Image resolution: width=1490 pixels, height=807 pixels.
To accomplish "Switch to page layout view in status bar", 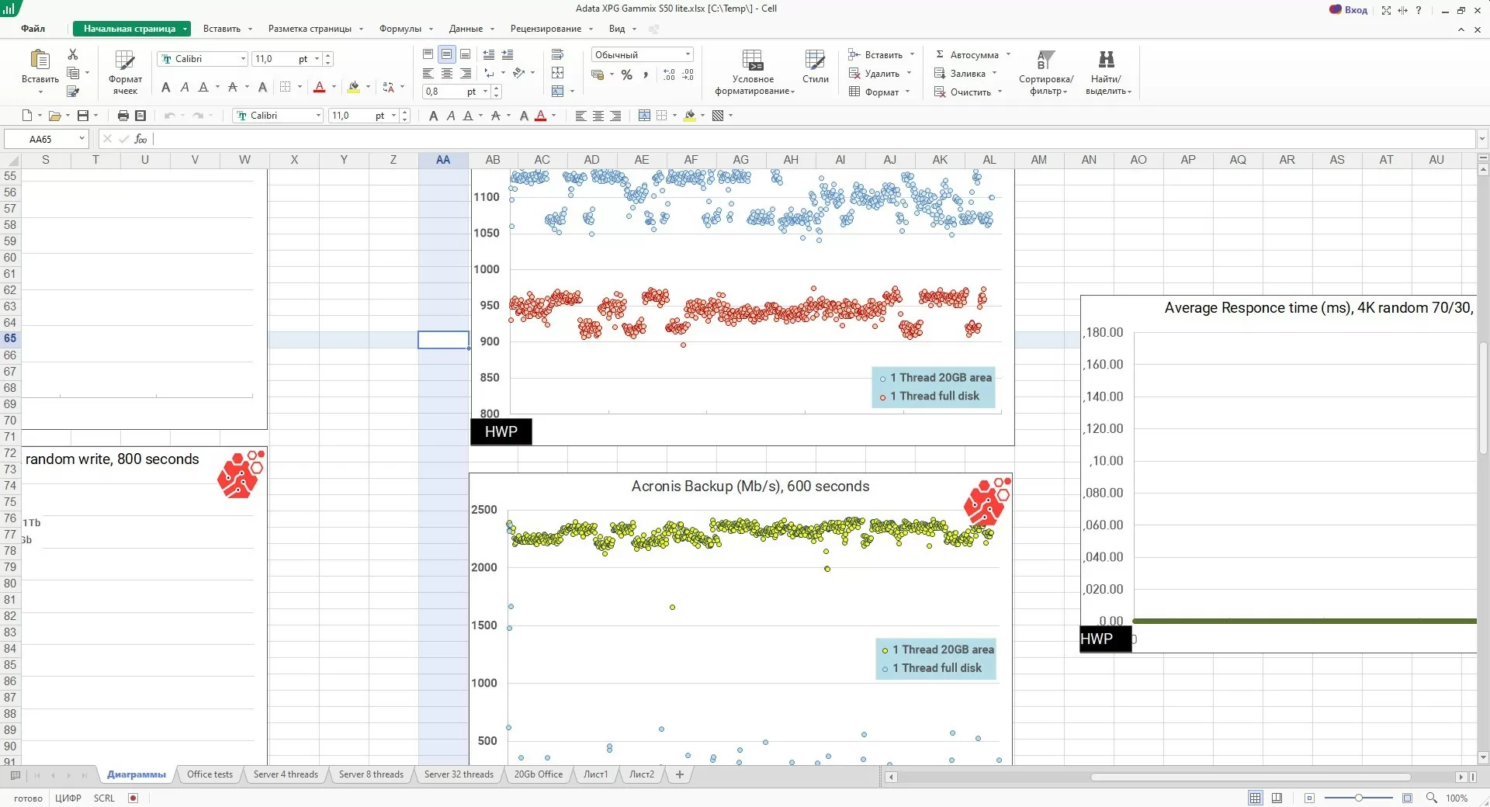I will 1277,798.
